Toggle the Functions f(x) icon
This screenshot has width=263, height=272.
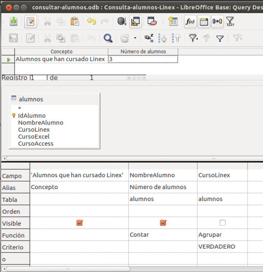click(190, 22)
